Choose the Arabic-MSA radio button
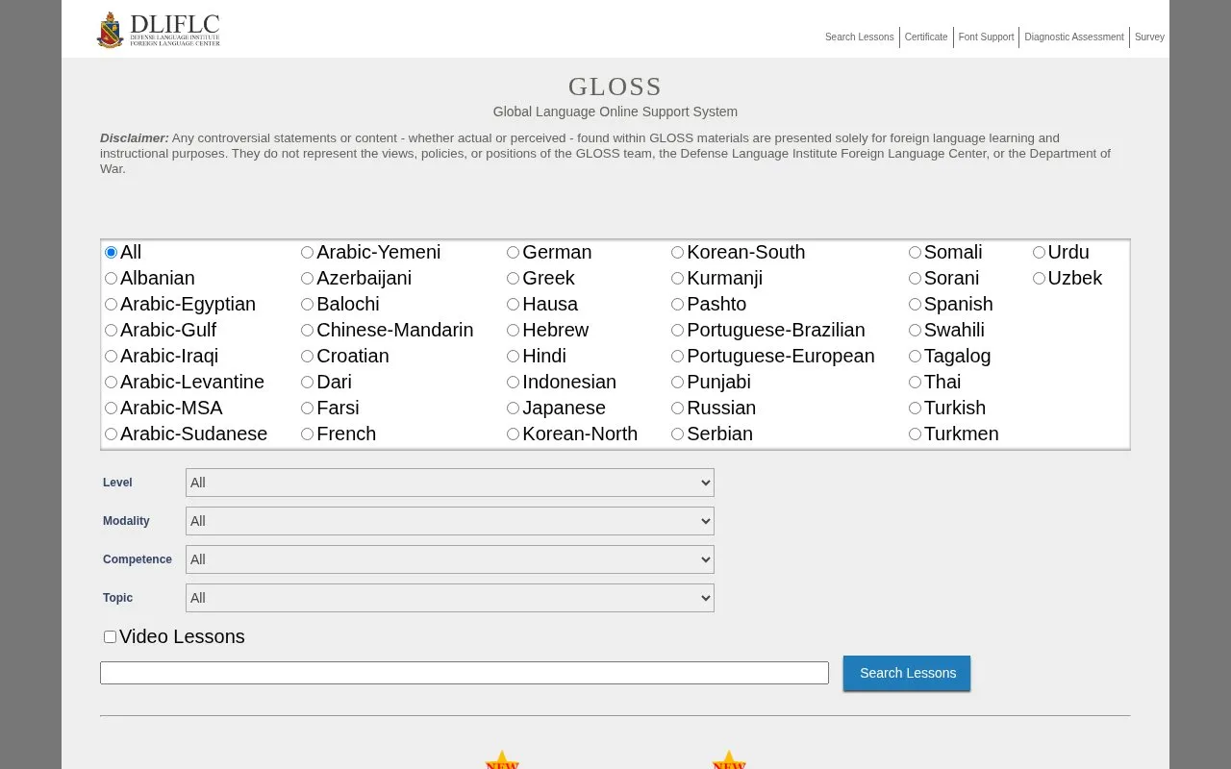This screenshot has height=769, width=1231. (x=112, y=409)
